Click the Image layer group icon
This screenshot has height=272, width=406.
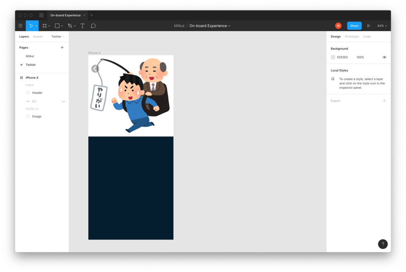28,116
